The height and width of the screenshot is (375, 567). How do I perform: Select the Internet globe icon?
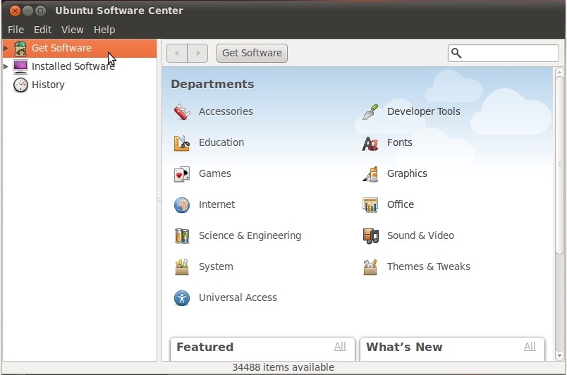[x=182, y=205]
